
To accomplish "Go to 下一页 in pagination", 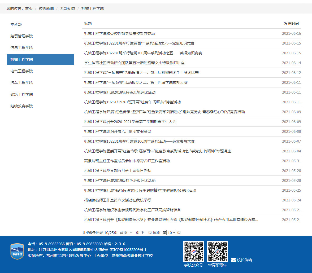I will pyautogui.click(x=146, y=233).
